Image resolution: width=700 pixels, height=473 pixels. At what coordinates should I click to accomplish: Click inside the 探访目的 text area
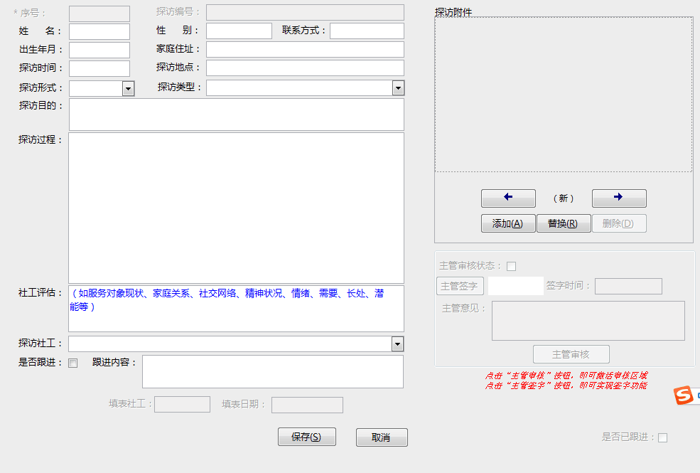(x=237, y=115)
